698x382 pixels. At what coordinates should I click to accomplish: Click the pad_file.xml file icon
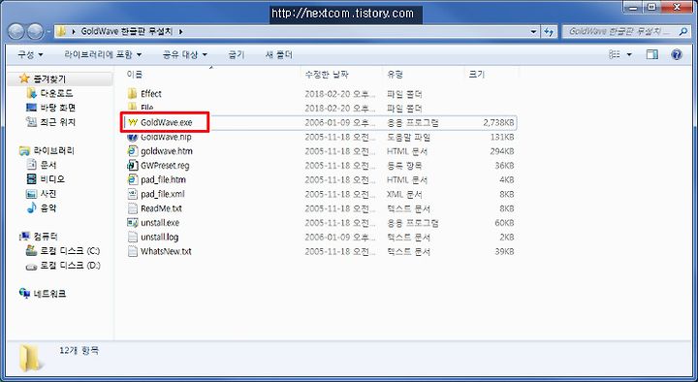pyautogui.click(x=132, y=194)
